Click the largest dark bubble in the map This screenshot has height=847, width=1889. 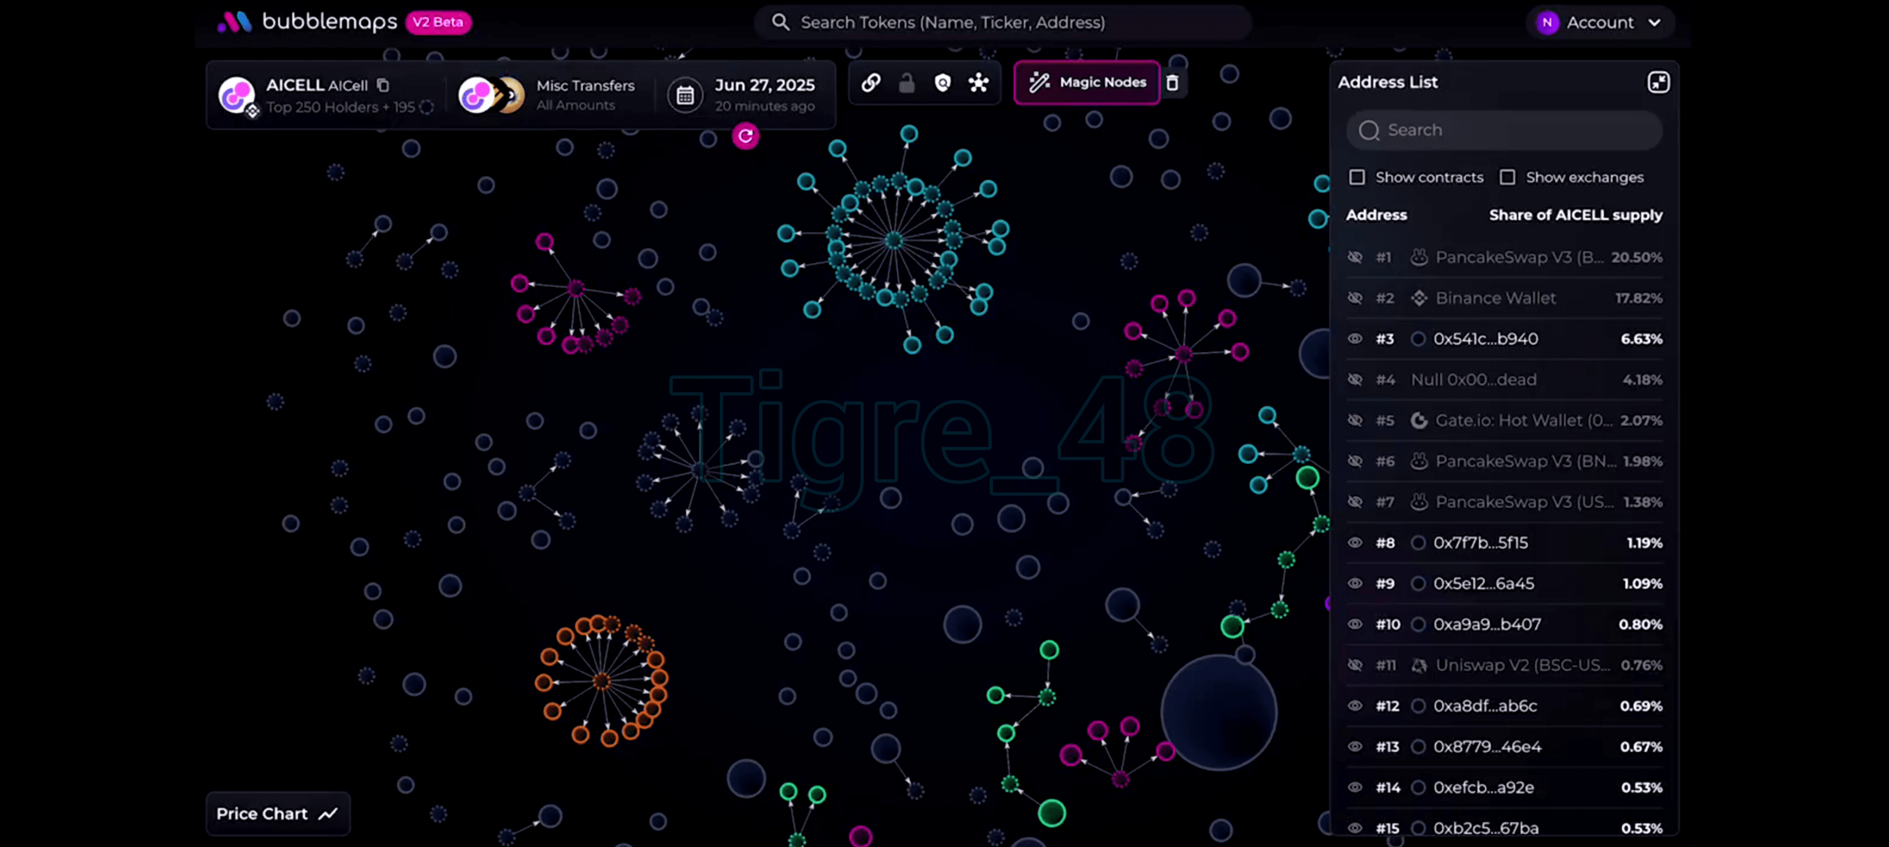[x=1218, y=713]
